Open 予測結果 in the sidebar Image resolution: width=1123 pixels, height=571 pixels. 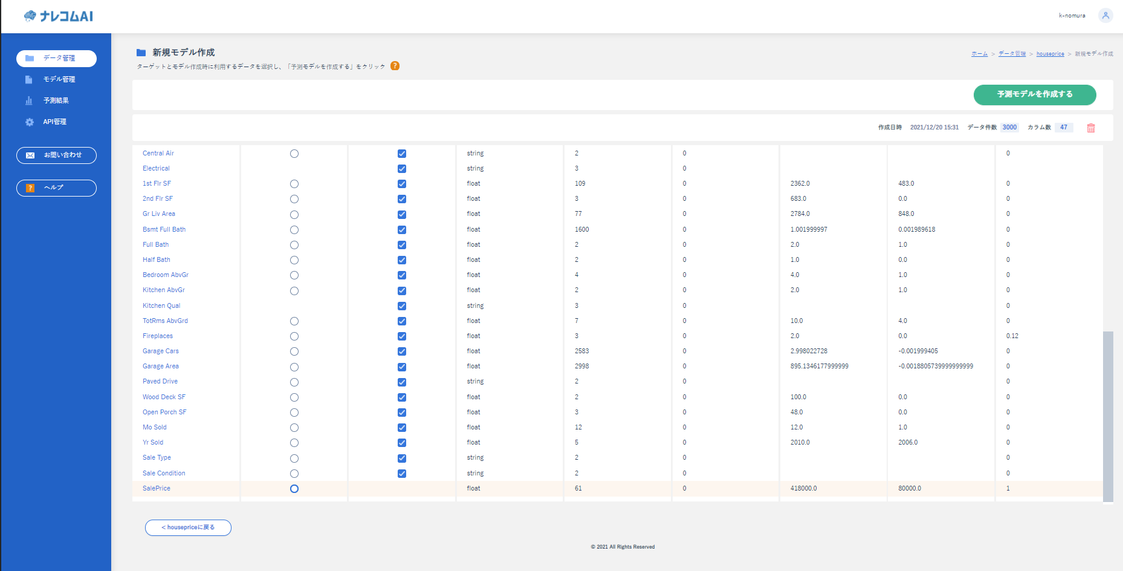coord(56,100)
